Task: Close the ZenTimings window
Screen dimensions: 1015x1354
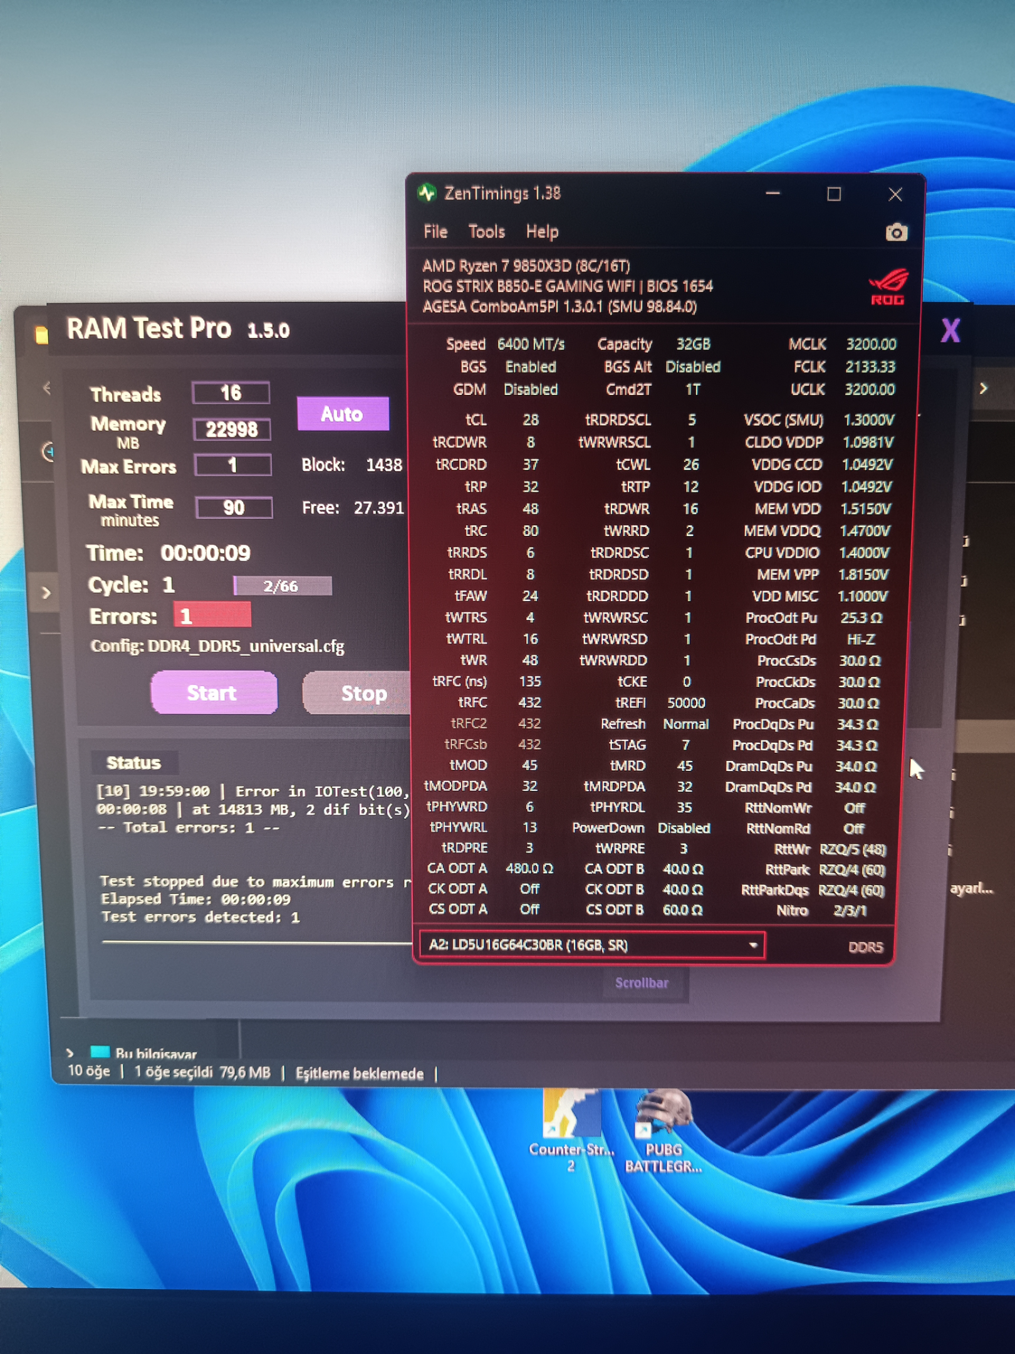Action: coord(895,195)
